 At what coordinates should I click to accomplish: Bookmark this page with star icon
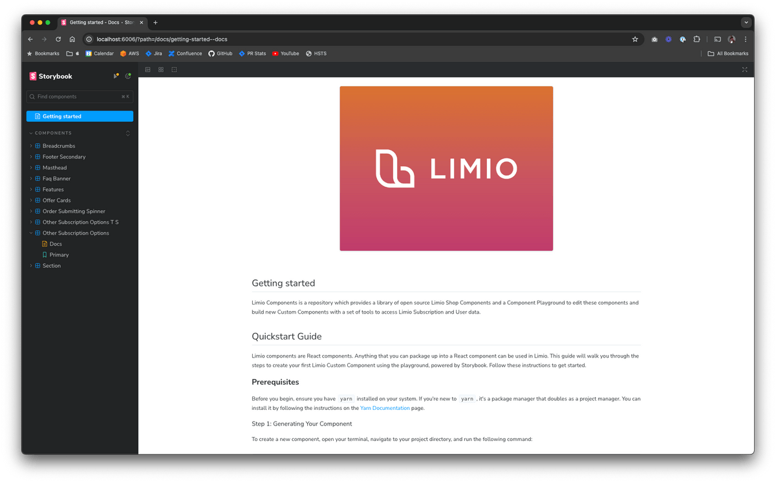point(635,39)
